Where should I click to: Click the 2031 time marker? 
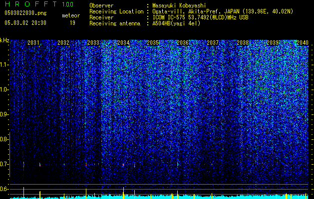[33, 42]
